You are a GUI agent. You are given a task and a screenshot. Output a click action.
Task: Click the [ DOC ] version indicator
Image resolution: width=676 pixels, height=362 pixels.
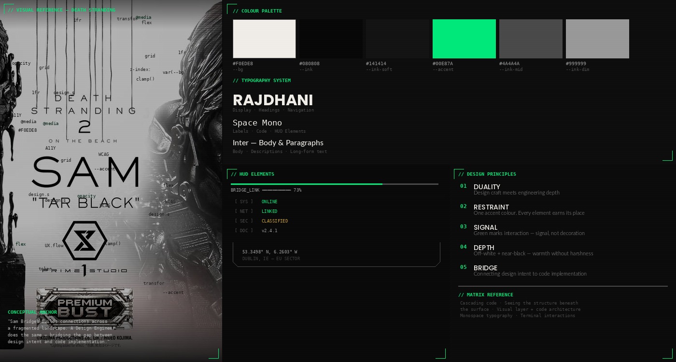tap(244, 231)
